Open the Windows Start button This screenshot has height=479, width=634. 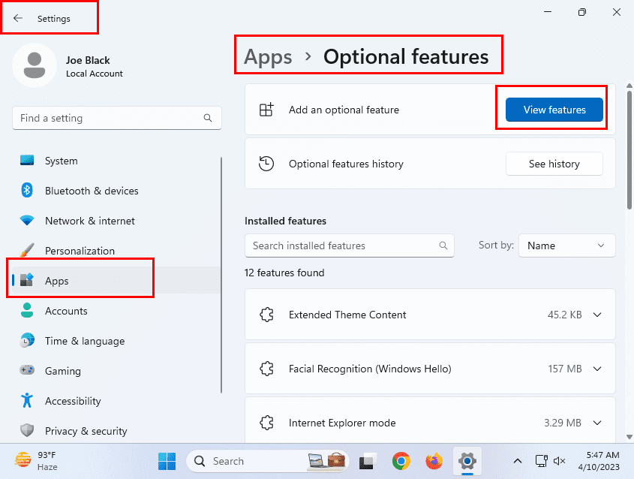[x=167, y=461]
